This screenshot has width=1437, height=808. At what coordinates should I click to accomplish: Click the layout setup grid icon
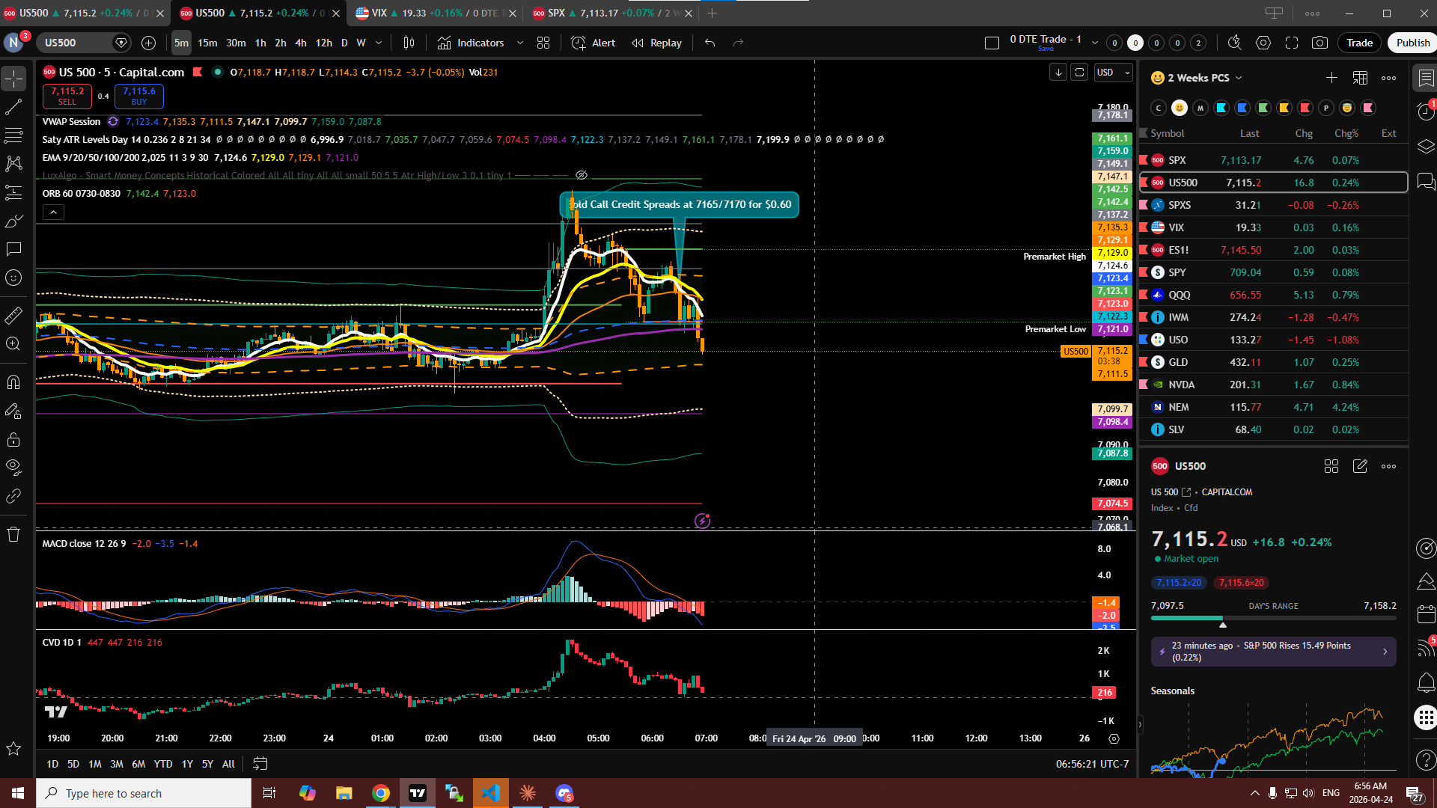coord(543,43)
